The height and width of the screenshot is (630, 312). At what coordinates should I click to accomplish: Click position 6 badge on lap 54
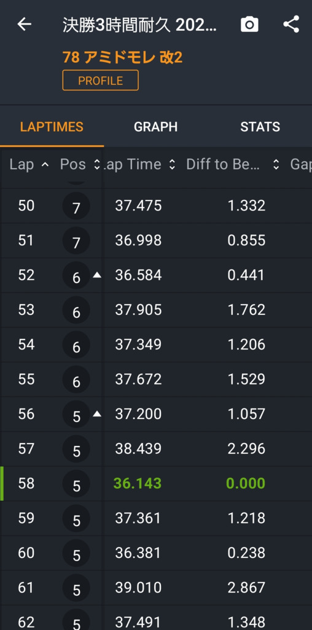click(76, 345)
